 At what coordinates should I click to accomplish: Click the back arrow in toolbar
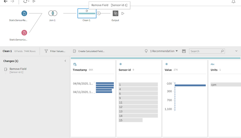[x=5, y=1]
